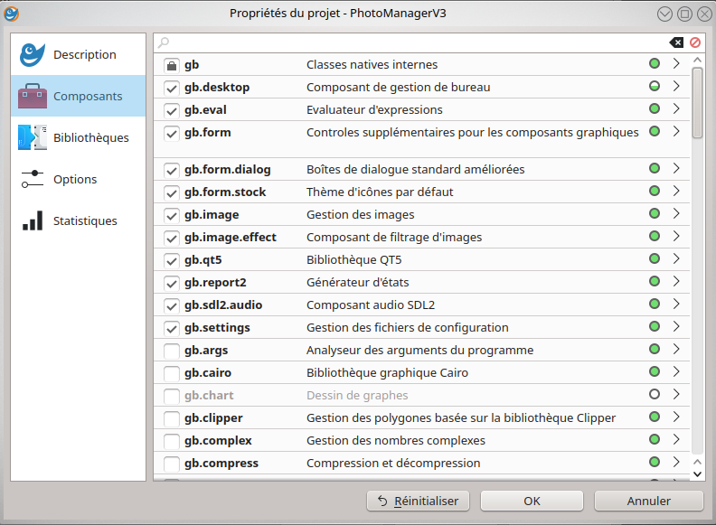Expand details for the gb row

(x=676, y=63)
